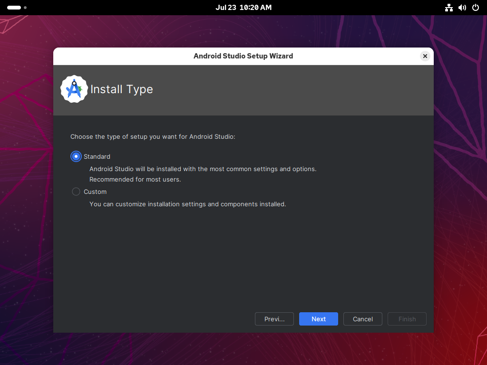This screenshot has width=487, height=365.
Task: Click the 'Android Studio Setup Wizard' window title
Action: [x=243, y=56]
